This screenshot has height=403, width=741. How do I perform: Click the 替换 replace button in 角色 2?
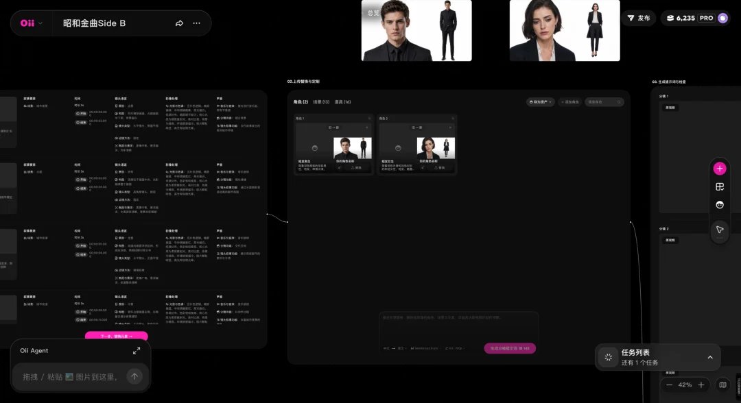pos(440,167)
